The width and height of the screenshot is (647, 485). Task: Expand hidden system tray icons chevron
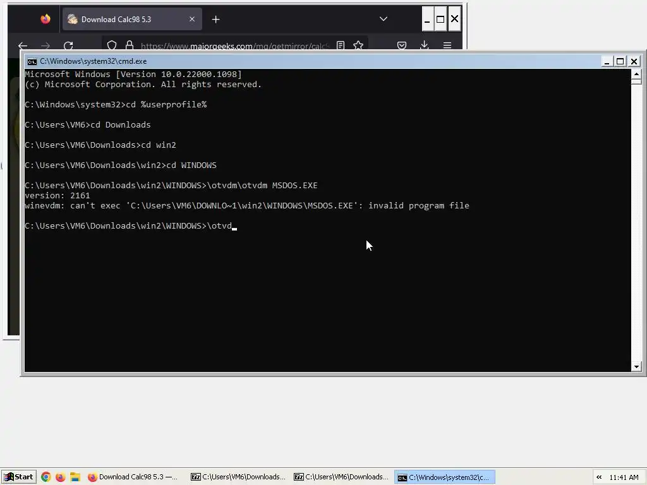(x=599, y=477)
